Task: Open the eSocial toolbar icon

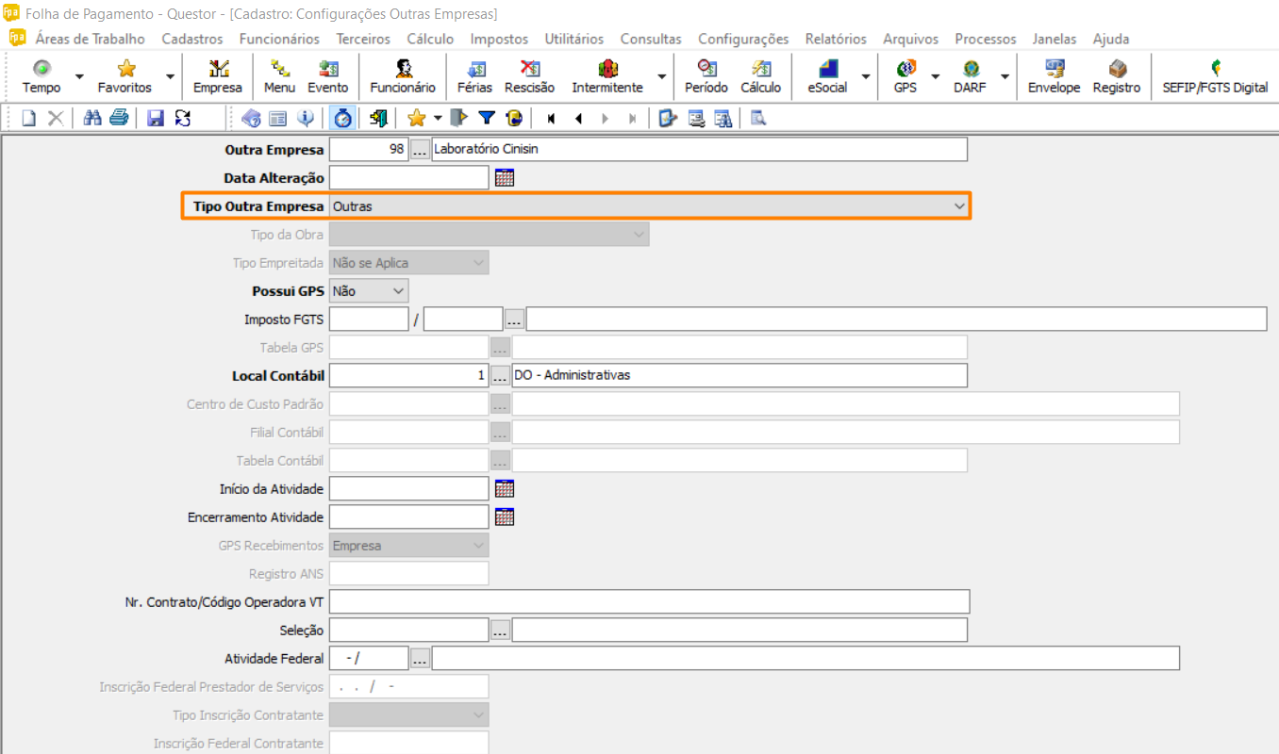Action: (827, 76)
